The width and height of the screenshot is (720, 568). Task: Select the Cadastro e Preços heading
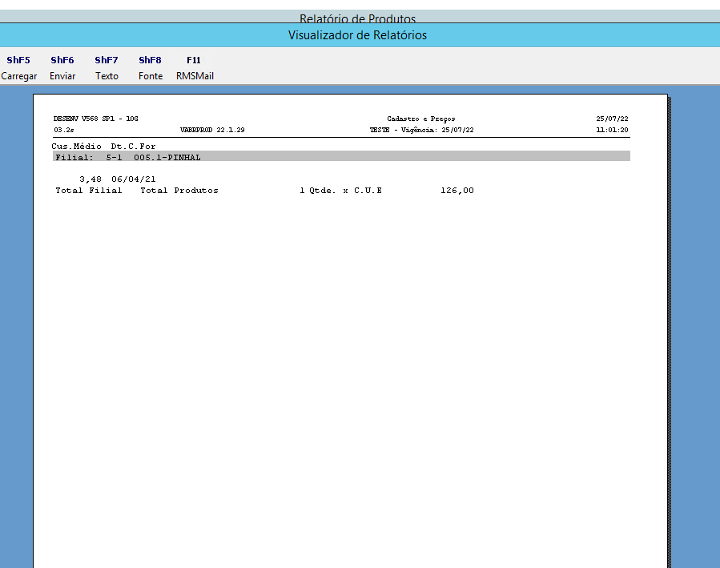tap(421, 119)
